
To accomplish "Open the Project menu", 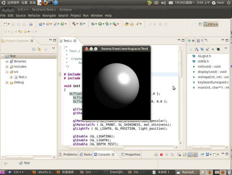I will tap(75, 15).
